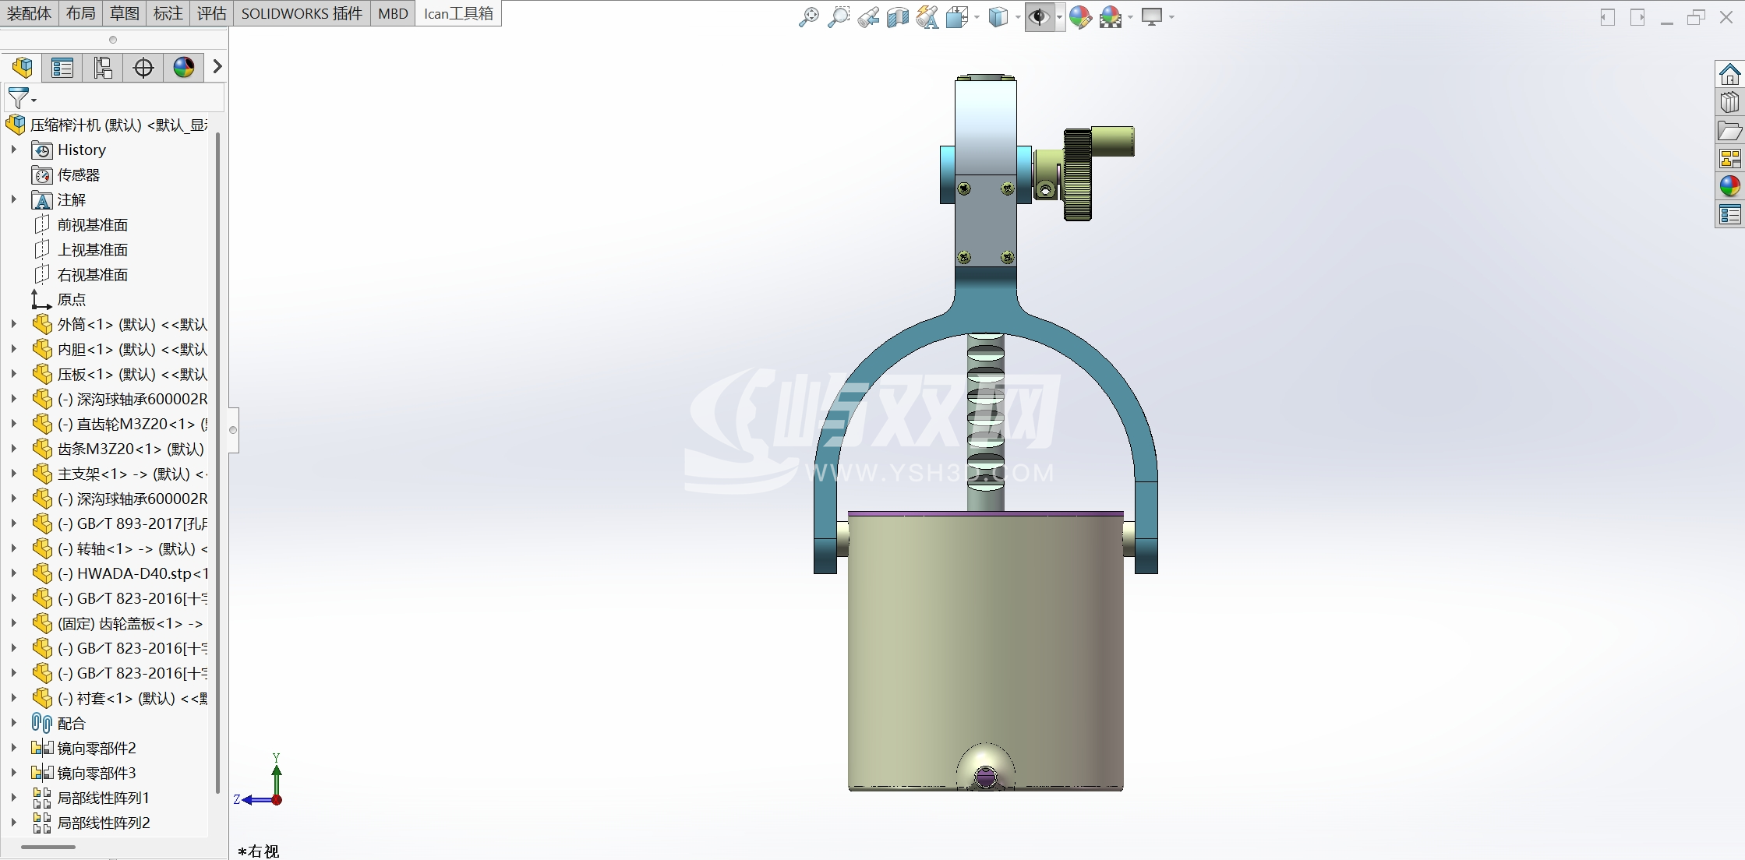Open the SOLIDWORKS Resources home icon
This screenshot has height=860, width=1745.
click(1729, 75)
